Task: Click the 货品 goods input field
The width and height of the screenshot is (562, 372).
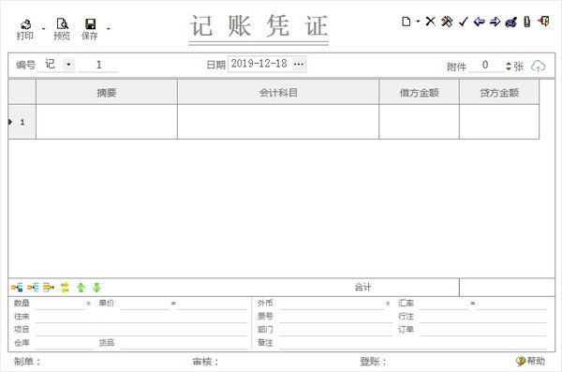Action: click(185, 343)
